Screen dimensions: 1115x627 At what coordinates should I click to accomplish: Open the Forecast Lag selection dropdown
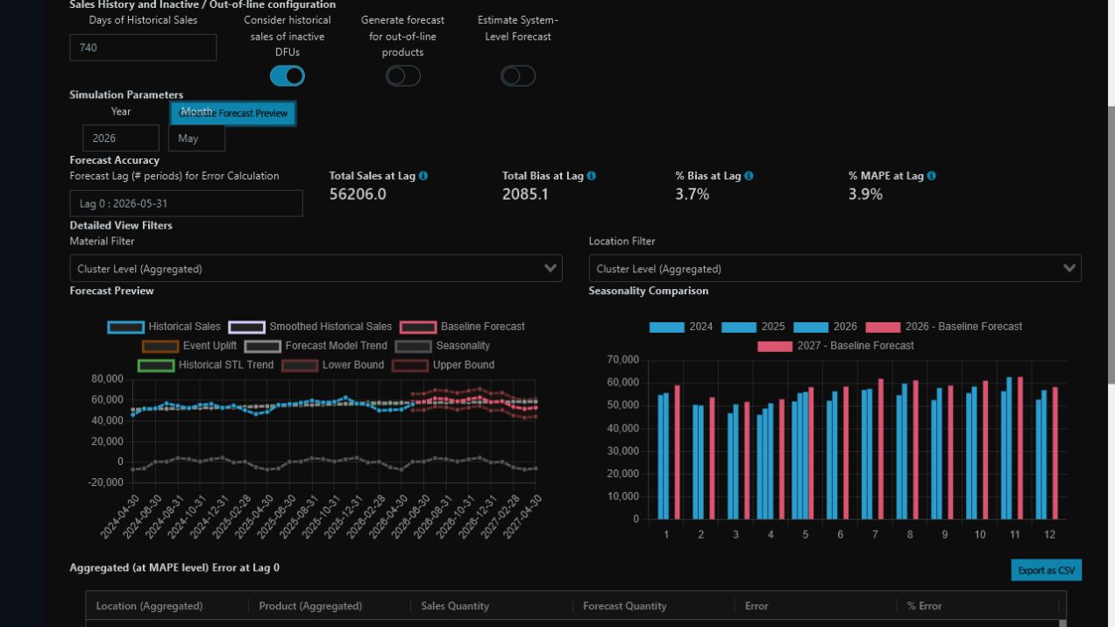click(186, 203)
